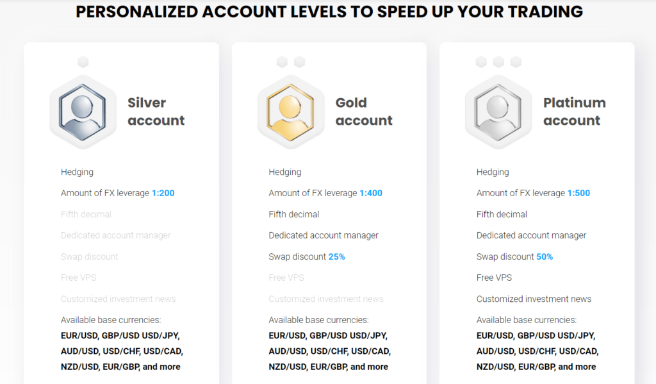Image resolution: width=656 pixels, height=384 pixels.
Task: Select the Platinum account title
Action: pos(574,112)
